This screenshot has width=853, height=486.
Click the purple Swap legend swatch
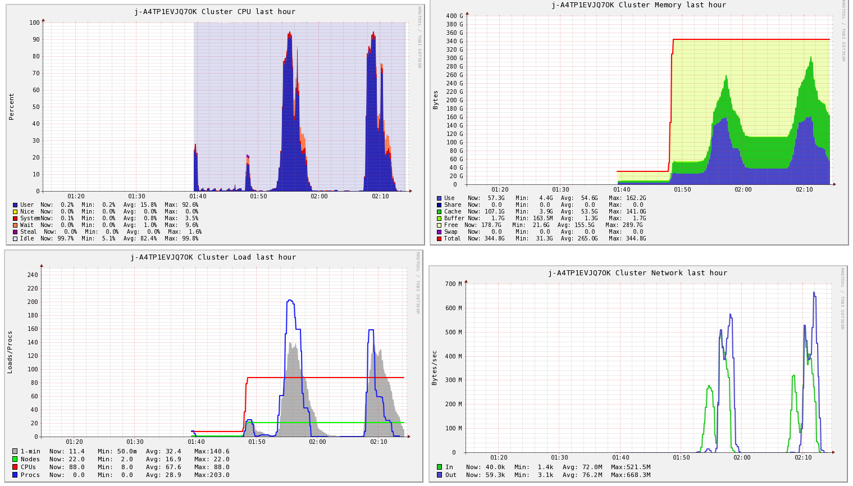[439, 232]
